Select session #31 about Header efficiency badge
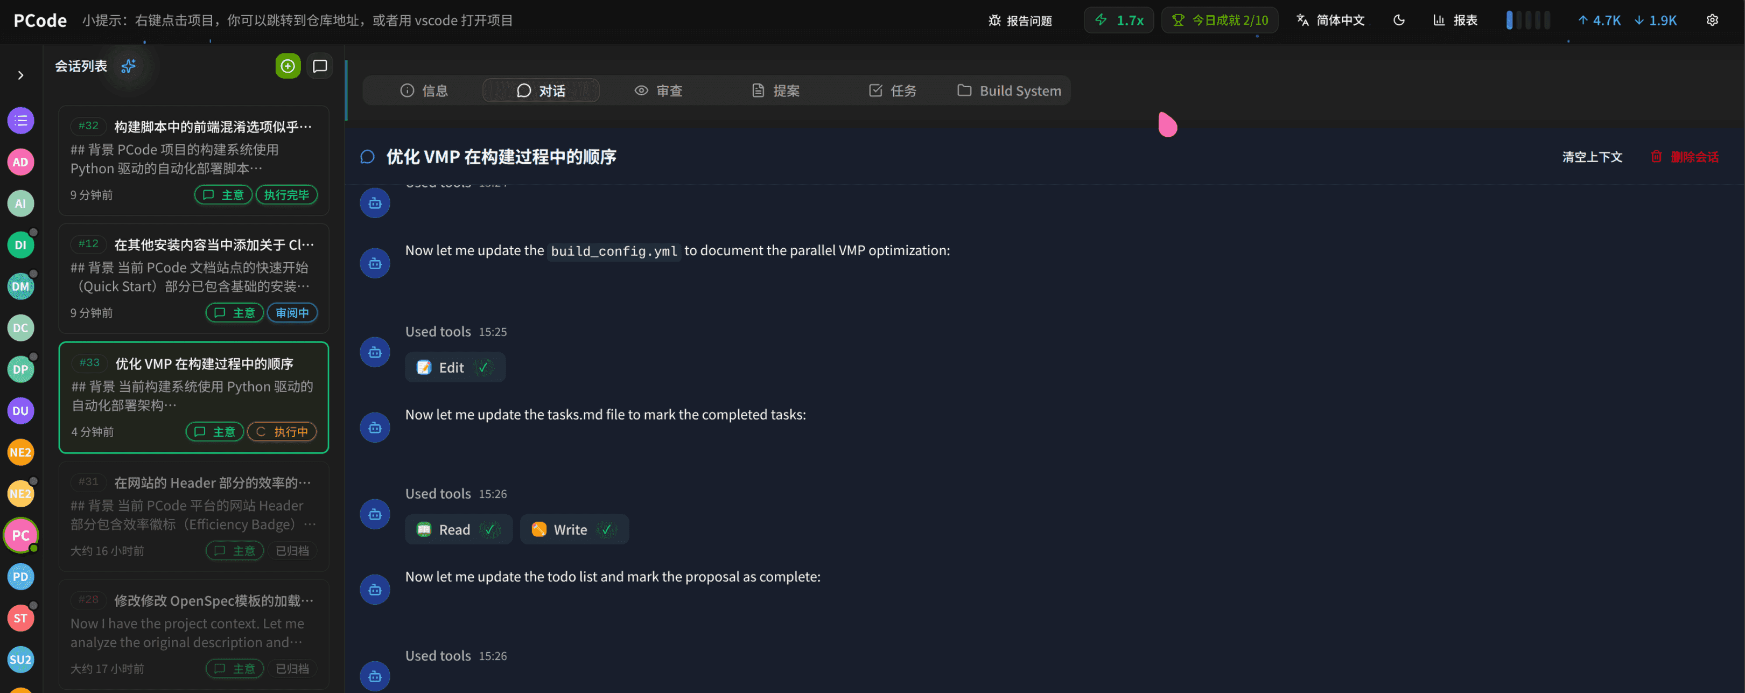 (194, 516)
